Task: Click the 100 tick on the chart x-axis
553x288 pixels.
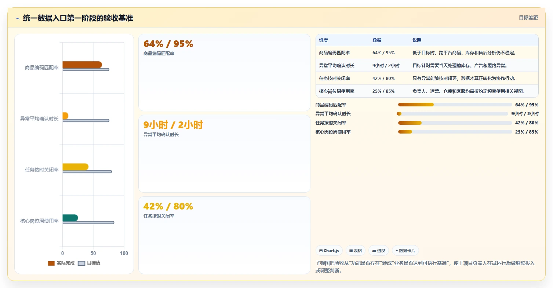Action: pyautogui.click(x=124, y=253)
